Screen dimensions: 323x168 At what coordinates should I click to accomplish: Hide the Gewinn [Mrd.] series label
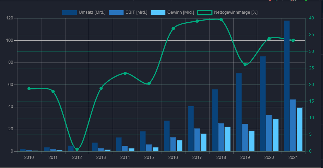click(181, 12)
